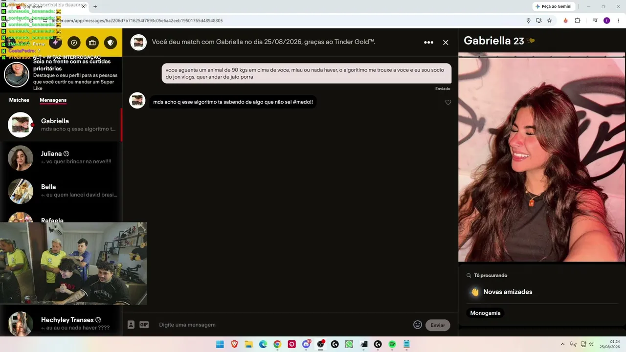Open the Windows Start menu
Screen dimensions: 626x352
pos(220,344)
